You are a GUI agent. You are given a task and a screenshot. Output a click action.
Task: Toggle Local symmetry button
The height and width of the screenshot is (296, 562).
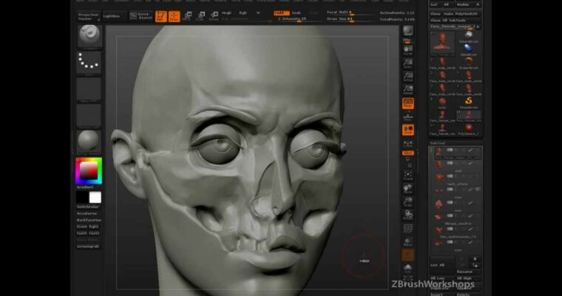tap(408, 129)
